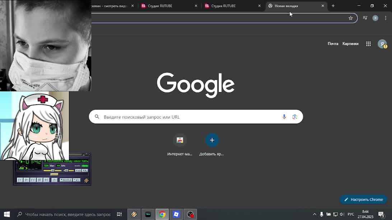This screenshot has height=220, width=392.
Task: Skip to the previous track in Winamp
Action: tap(20, 180)
